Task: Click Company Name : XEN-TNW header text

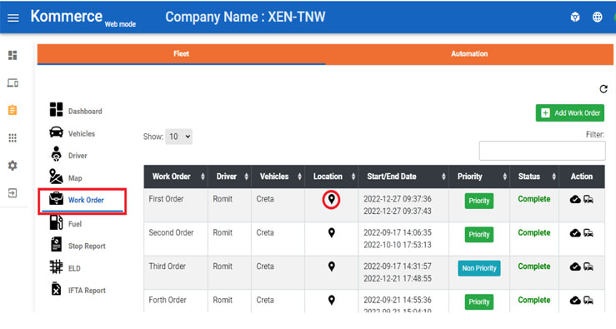Action: click(245, 17)
